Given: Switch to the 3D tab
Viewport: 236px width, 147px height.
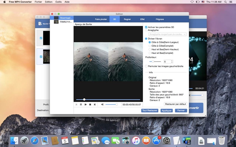Looking at the screenshot, I should pos(114,19).
